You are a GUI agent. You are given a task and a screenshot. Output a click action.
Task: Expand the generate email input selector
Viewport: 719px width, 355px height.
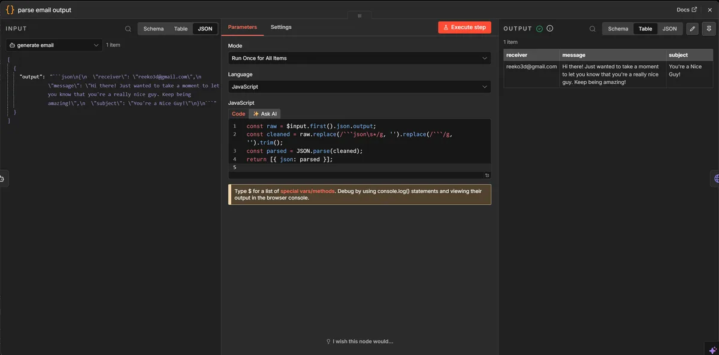tap(96, 44)
